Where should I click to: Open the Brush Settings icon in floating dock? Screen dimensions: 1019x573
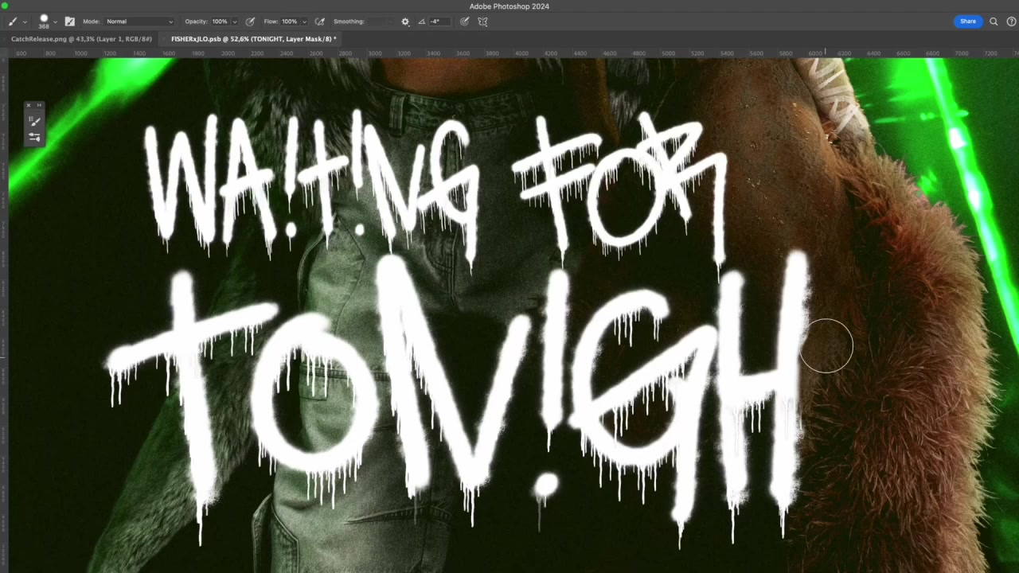[x=34, y=137]
